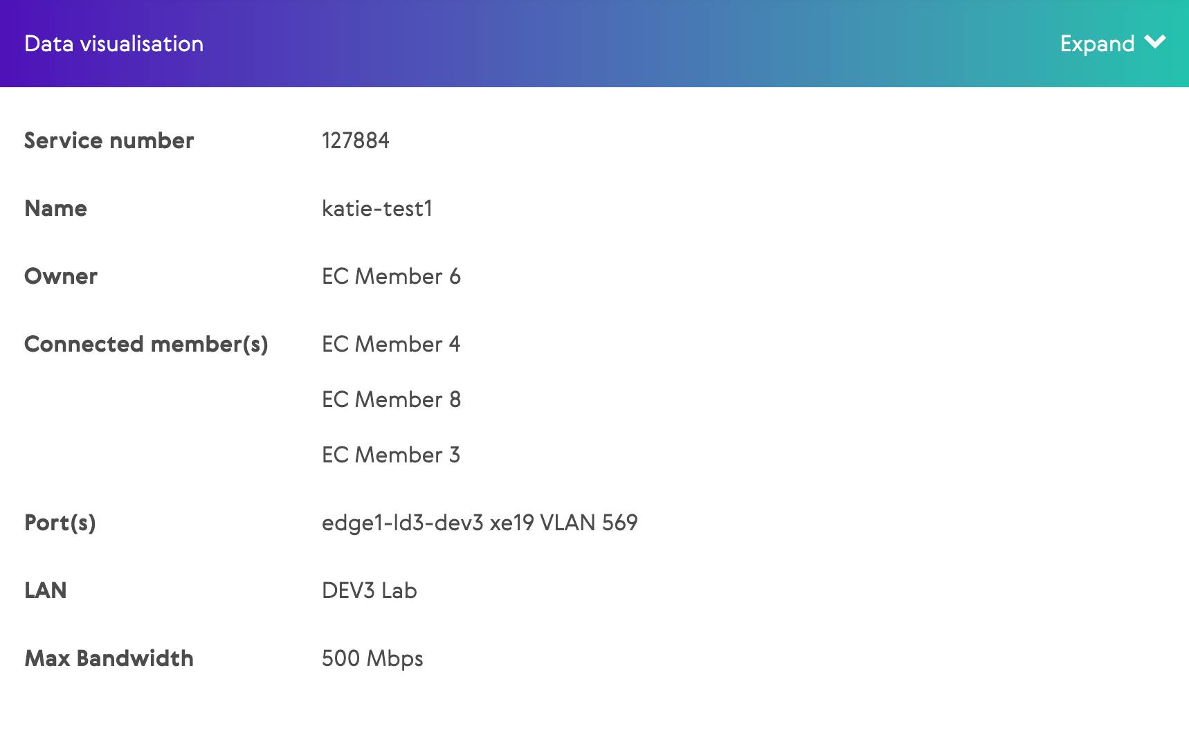Click the LAN field label
This screenshot has width=1189, height=731.
(46, 590)
